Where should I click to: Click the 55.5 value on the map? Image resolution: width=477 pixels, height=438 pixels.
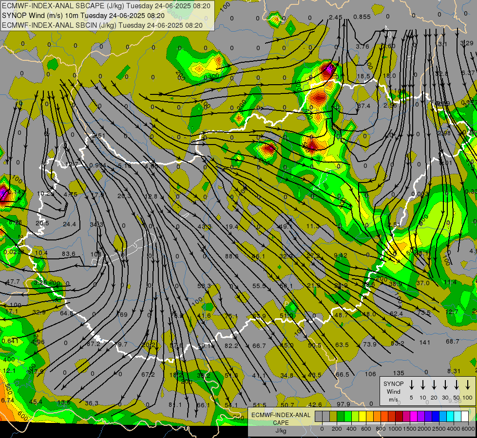[259, 286]
